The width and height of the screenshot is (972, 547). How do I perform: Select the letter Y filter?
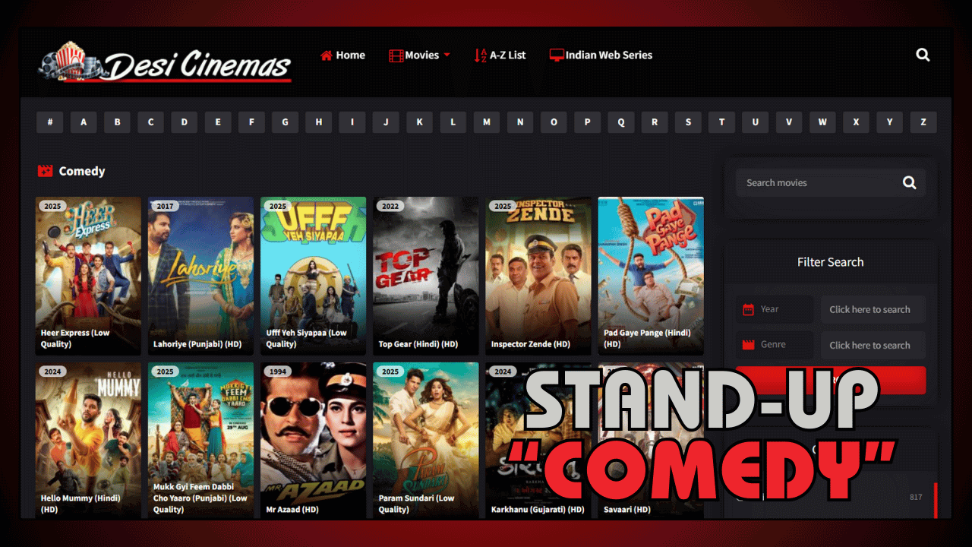[889, 122]
